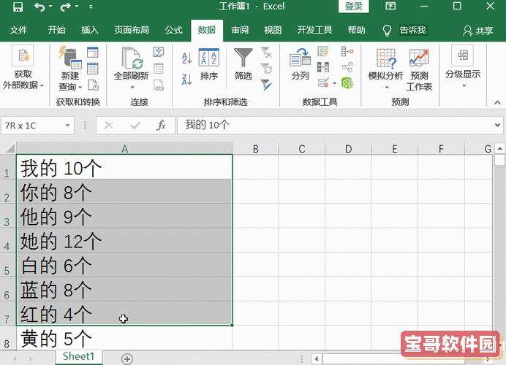Click the 预测工作表 forecast sheet button
This screenshot has width=506, height=365.
419,69
